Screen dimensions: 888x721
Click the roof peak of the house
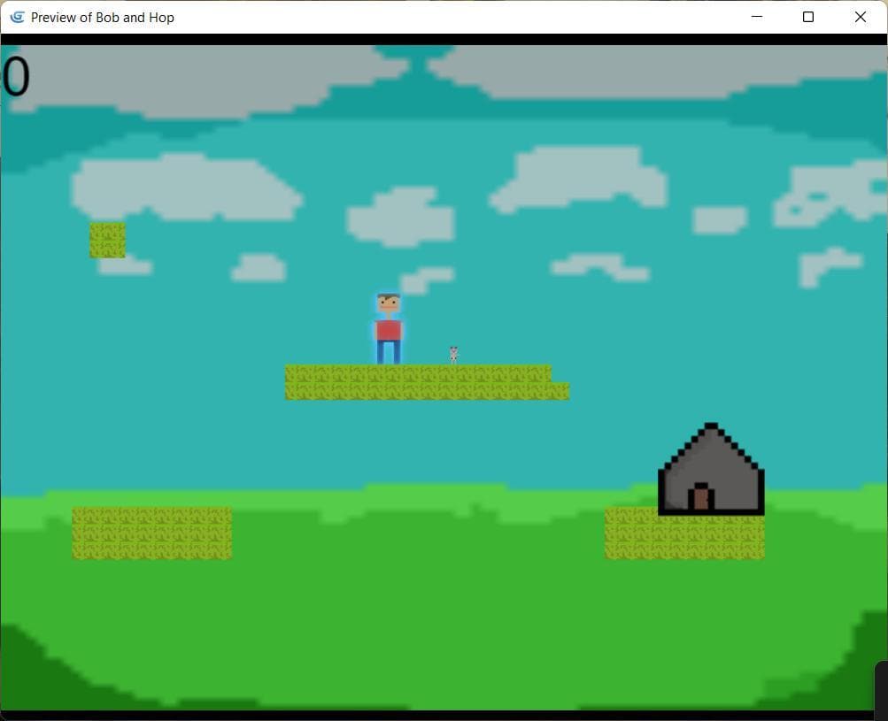pos(711,426)
